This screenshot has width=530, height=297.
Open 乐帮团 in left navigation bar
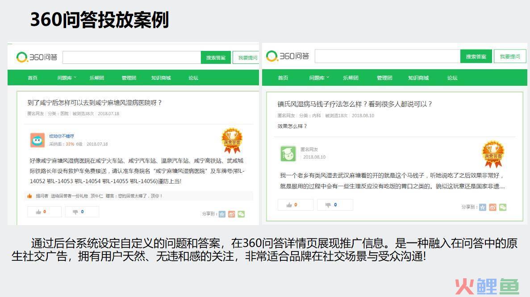[97, 78]
